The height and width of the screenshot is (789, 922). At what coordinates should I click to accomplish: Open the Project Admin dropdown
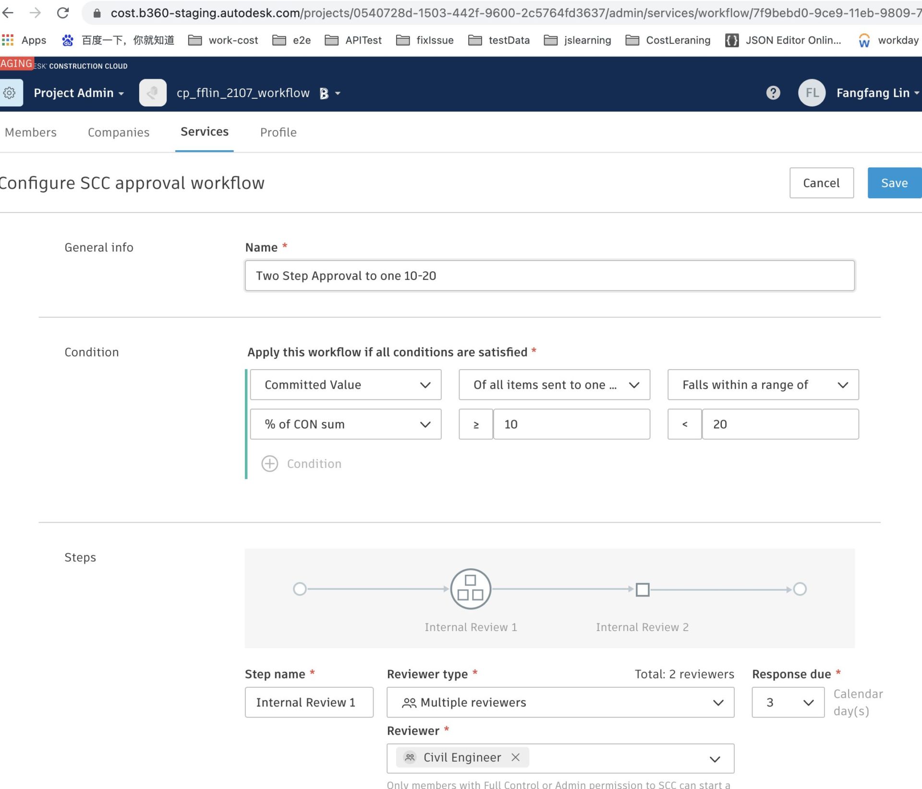point(79,93)
